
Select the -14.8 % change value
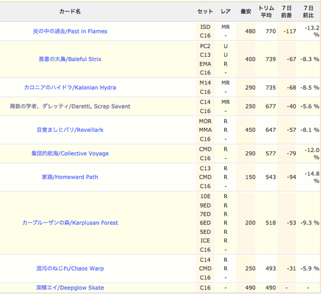tap(312, 177)
